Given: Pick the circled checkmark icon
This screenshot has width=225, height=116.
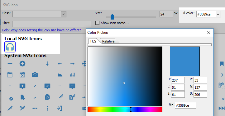Looking at the screenshot, I should (11, 99).
